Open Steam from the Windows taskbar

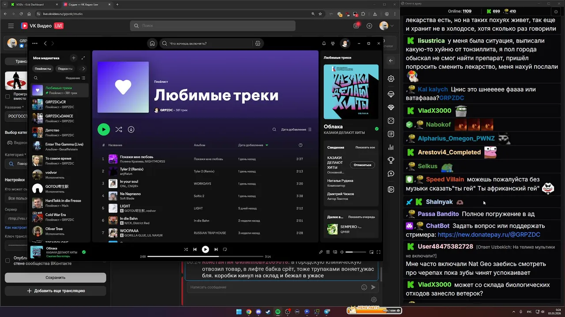[x=268, y=312]
